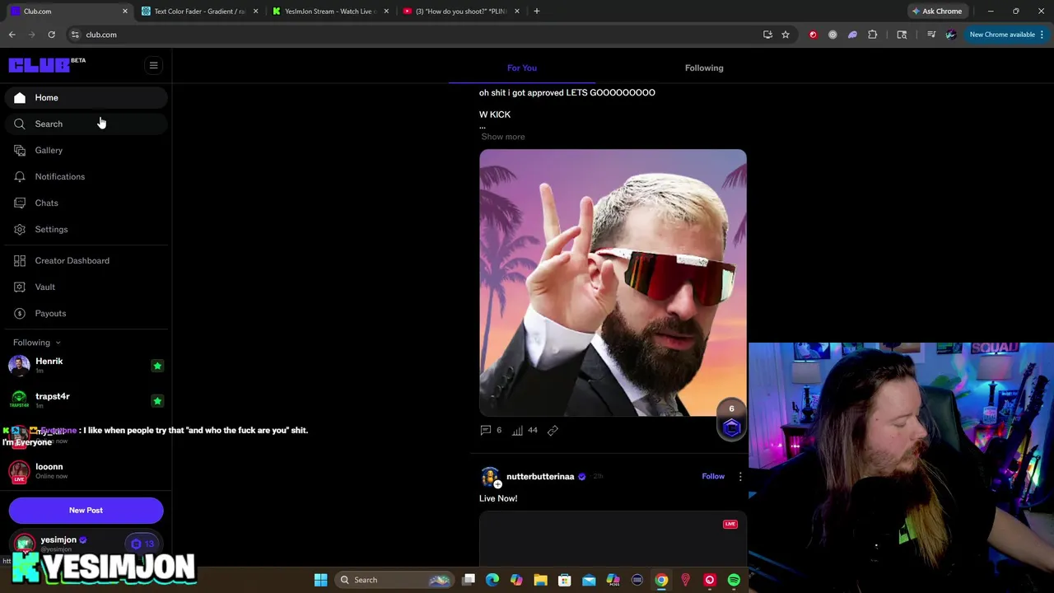Click the blue badge icon under 6

[731, 427]
